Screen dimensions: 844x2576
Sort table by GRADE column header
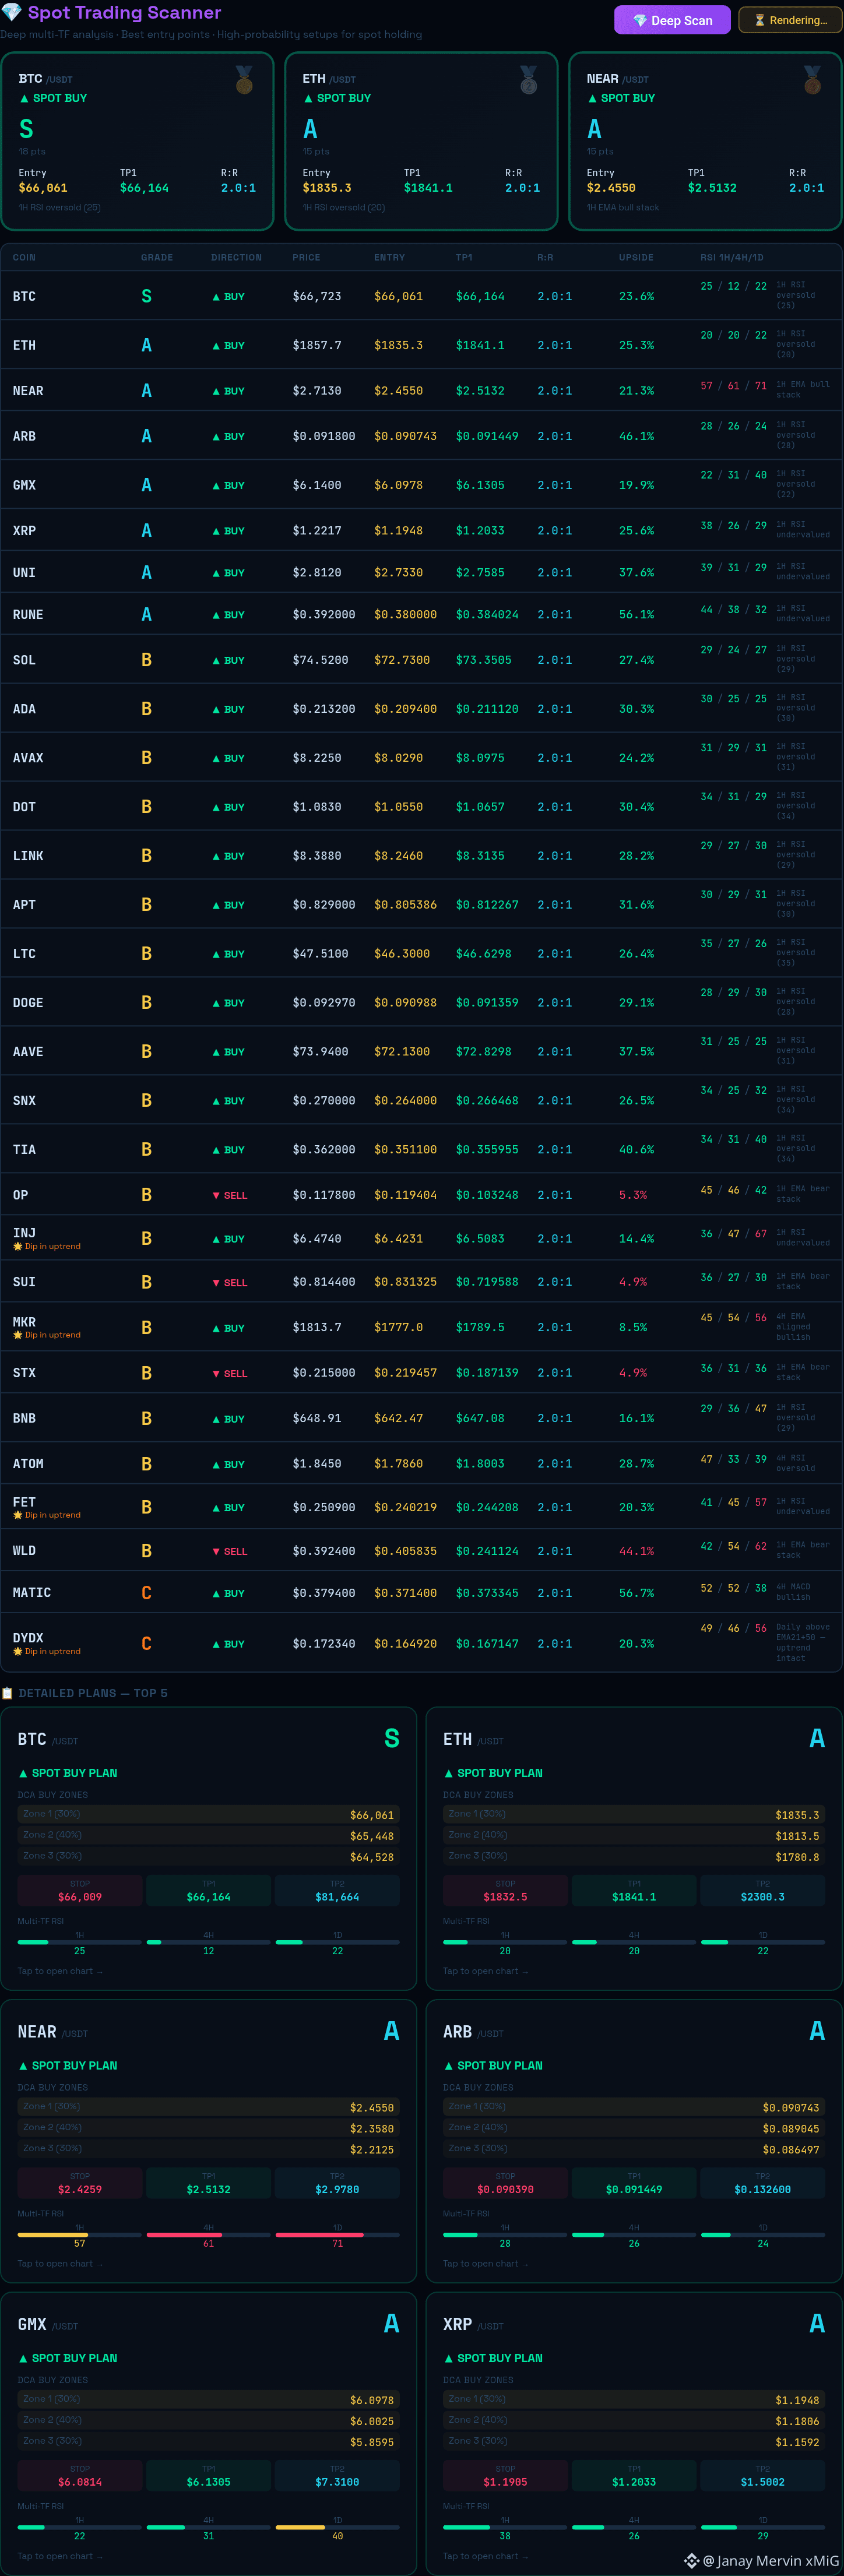click(x=157, y=257)
